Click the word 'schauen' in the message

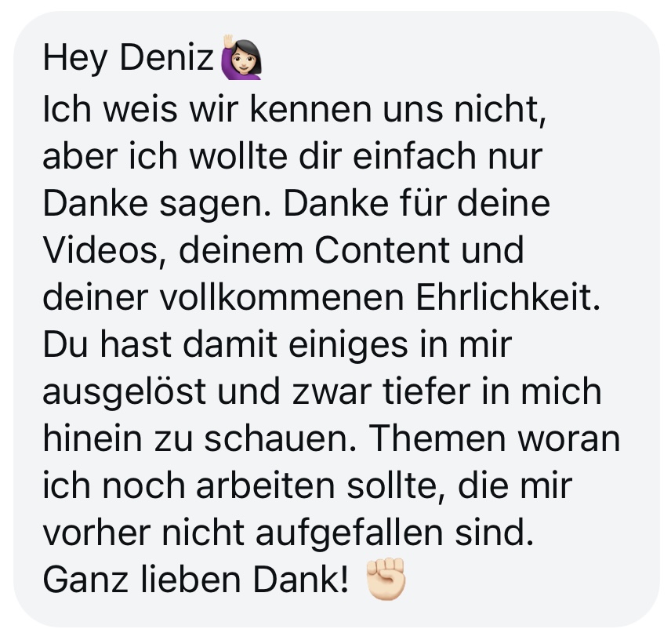point(277,439)
